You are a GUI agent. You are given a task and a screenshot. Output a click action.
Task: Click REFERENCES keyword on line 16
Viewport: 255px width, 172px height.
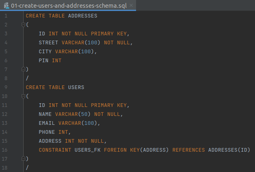pyautogui.click(x=189, y=150)
